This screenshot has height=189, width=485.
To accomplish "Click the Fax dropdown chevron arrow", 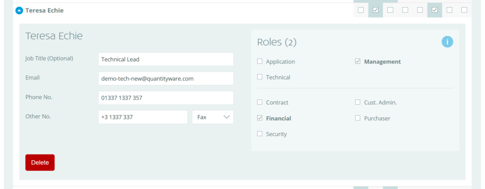I will click(227, 117).
